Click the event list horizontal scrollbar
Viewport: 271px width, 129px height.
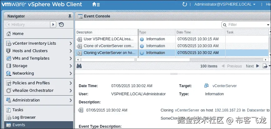click(136, 60)
